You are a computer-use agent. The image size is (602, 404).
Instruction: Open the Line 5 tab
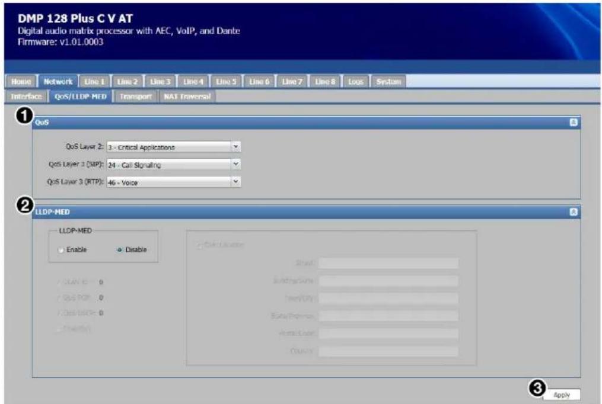(226, 81)
